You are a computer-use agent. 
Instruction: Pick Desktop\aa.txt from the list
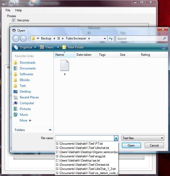point(87,160)
